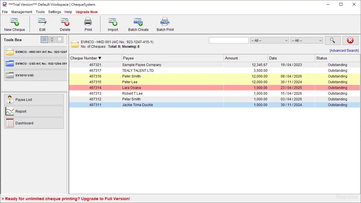Run search with magnifier button

pyautogui.click(x=333, y=40)
